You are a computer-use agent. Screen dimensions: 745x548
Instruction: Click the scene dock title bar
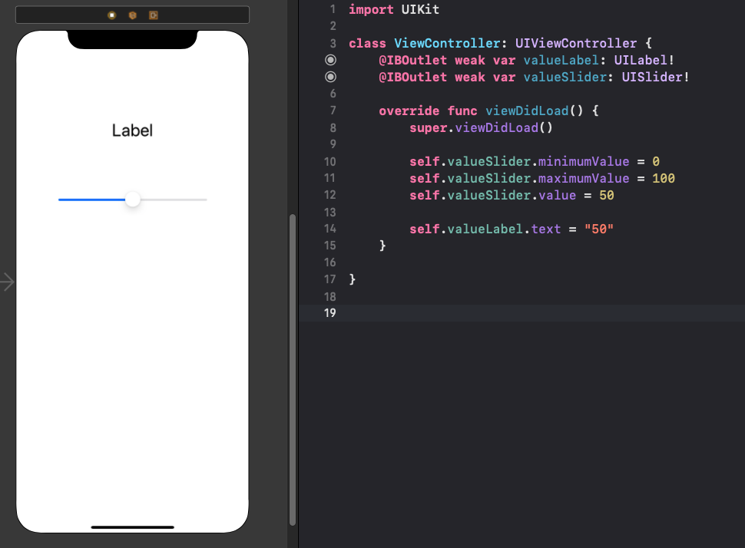coord(133,15)
